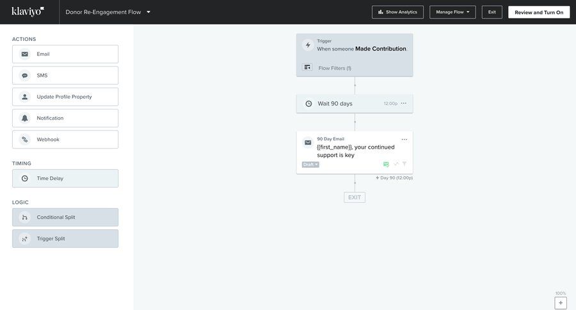576x310 pixels.
Task: Click the funnel filter icon on email card
Action: click(404, 164)
